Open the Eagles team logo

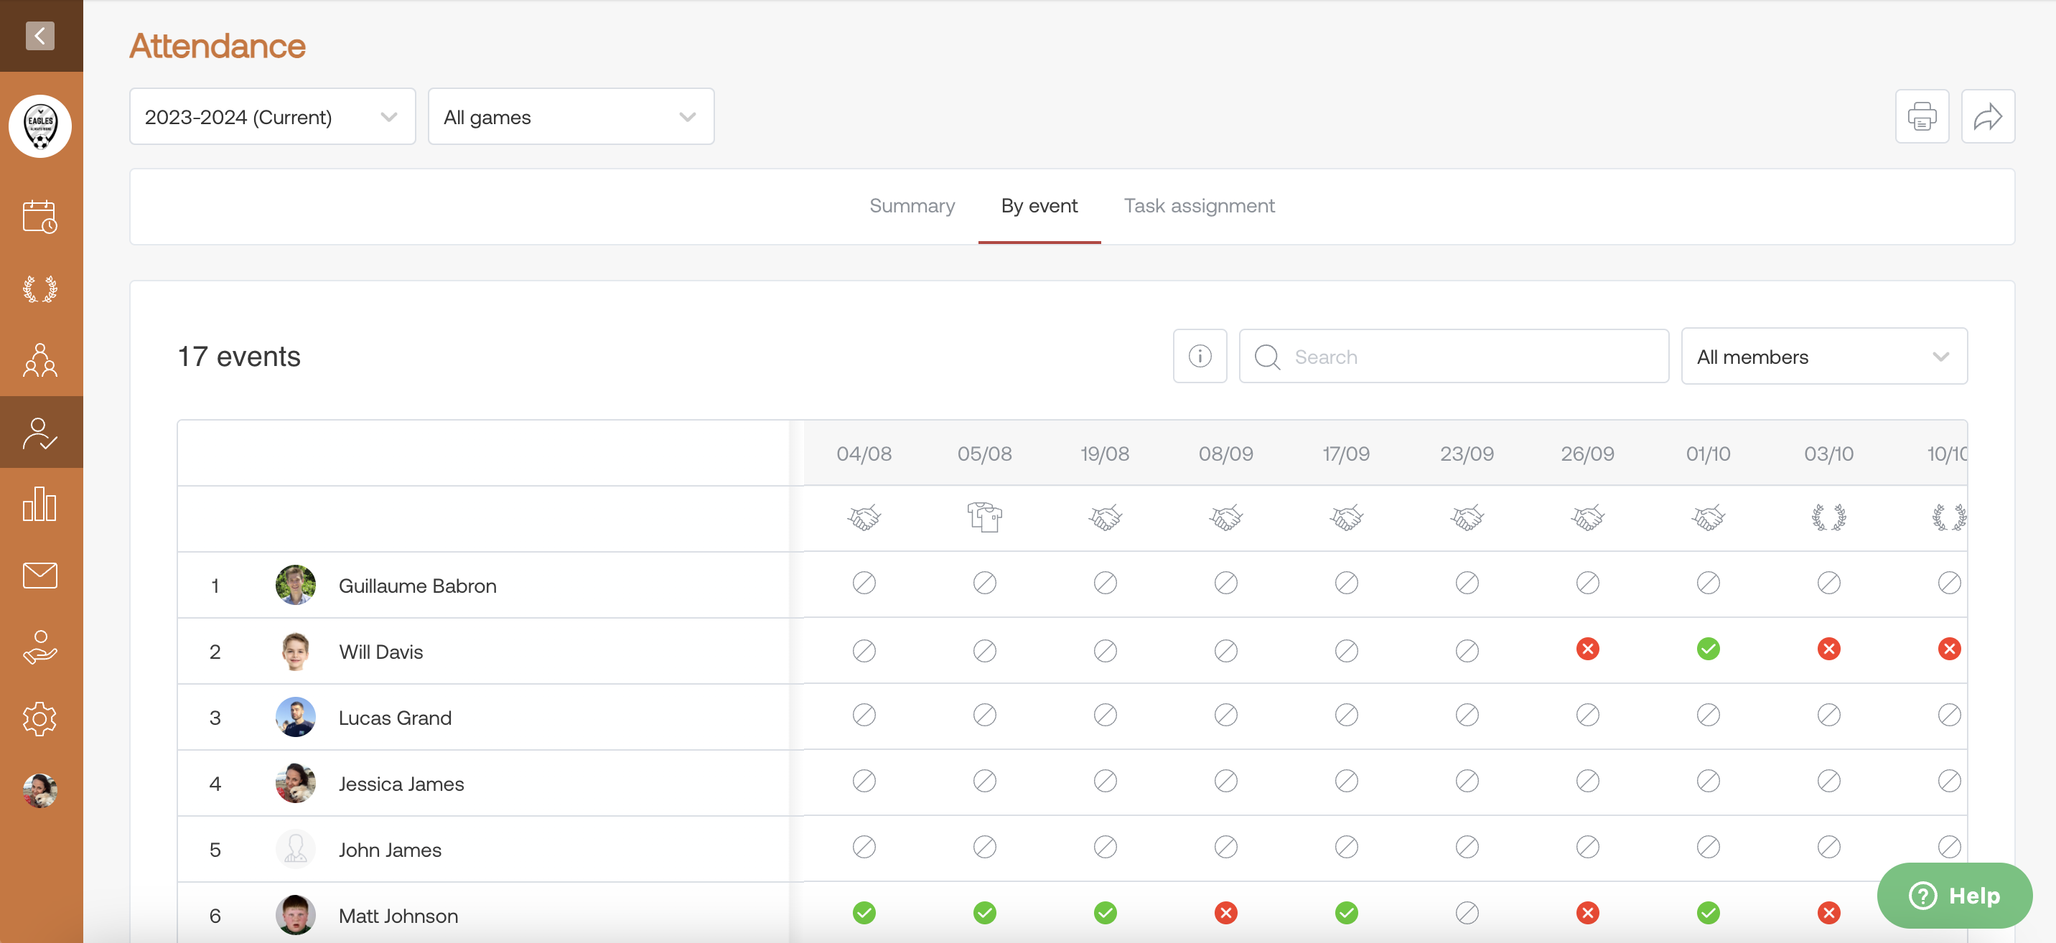40,126
